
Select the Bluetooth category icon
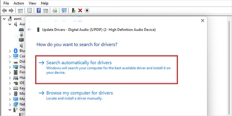(16, 51)
